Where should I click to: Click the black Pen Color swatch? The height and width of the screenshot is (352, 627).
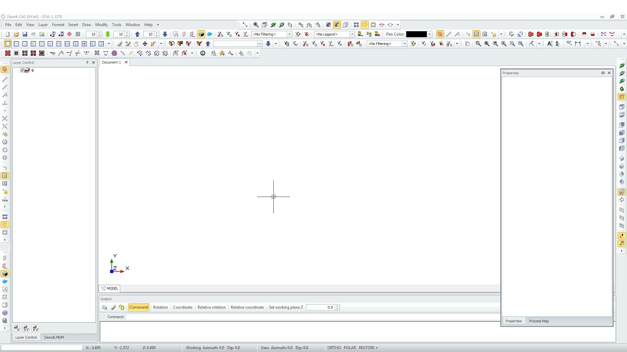(416, 34)
